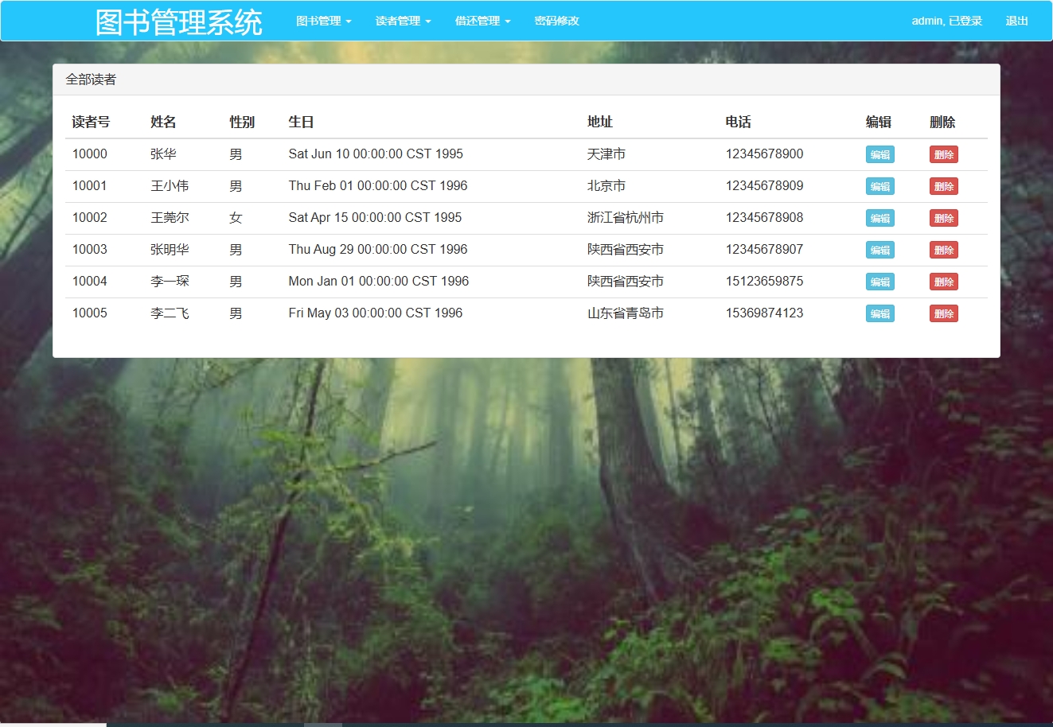Edit reader 张明华 record
The image size is (1053, 727).
coord(879,250)
